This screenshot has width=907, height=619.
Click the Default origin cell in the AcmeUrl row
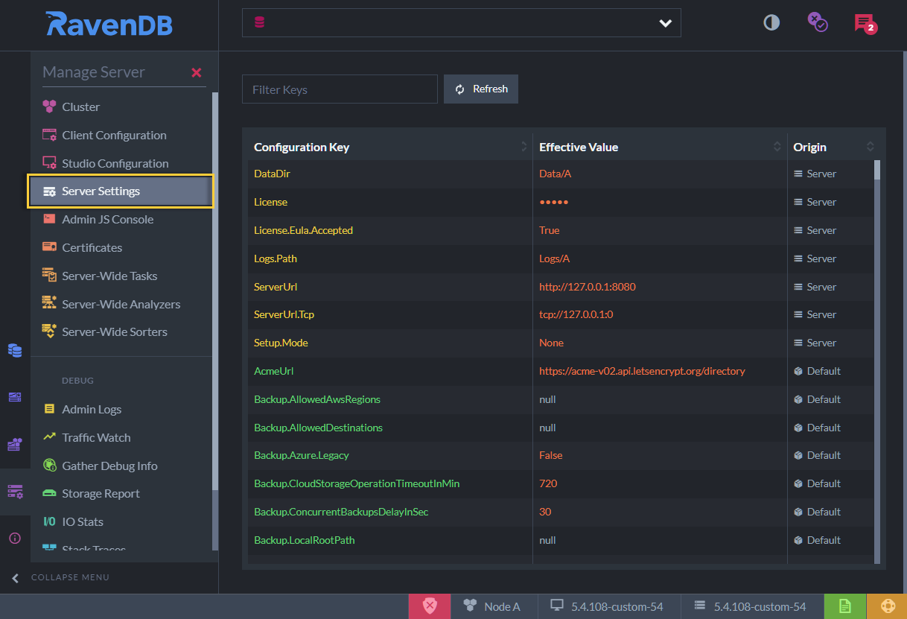[817, 371]
